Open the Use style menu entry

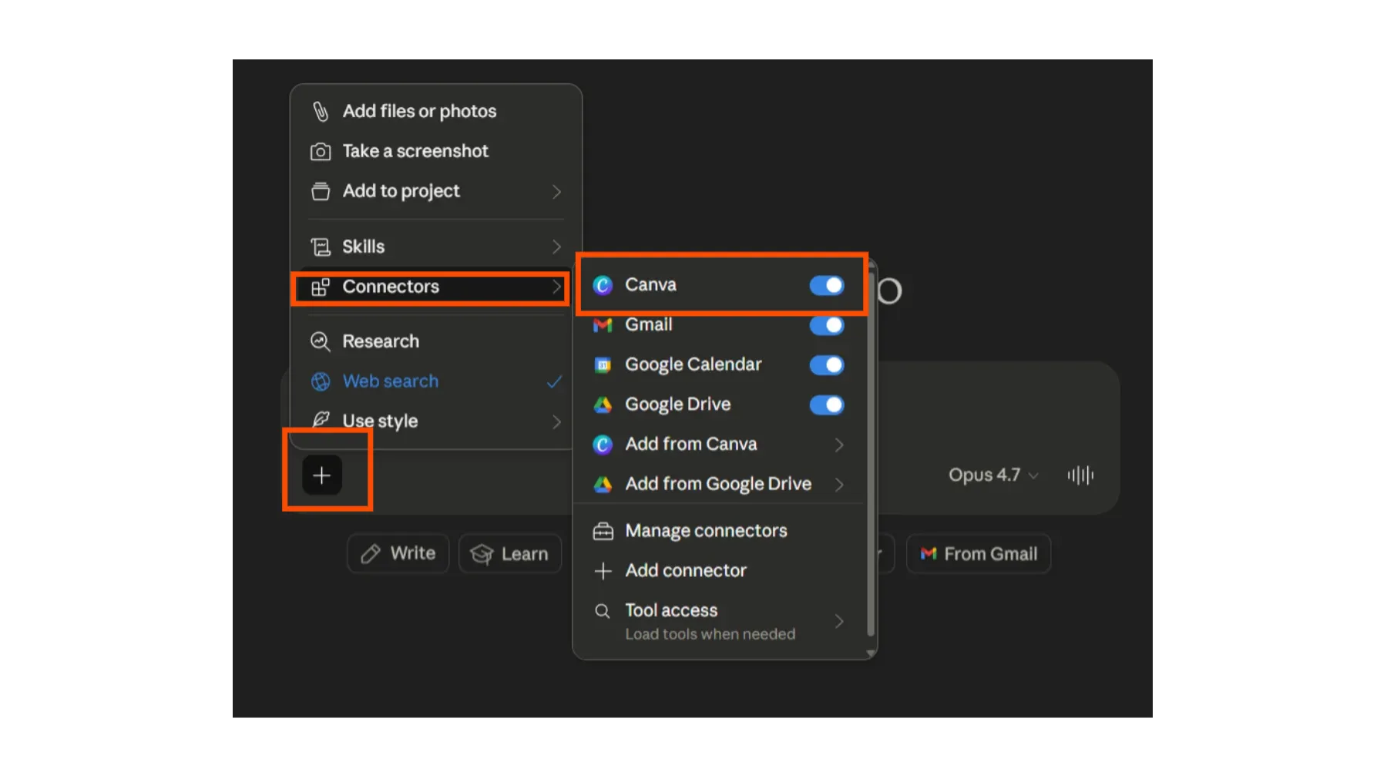click(435, 421)
